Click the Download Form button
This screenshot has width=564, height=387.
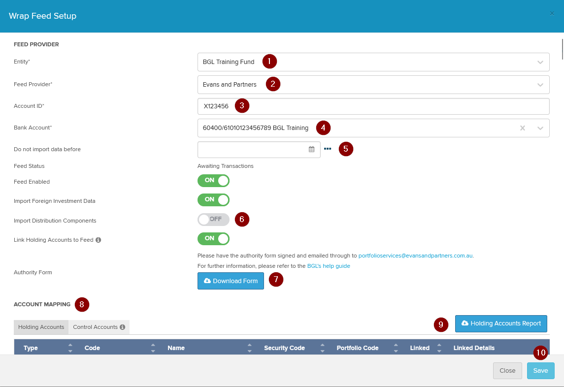coord(231,281)
